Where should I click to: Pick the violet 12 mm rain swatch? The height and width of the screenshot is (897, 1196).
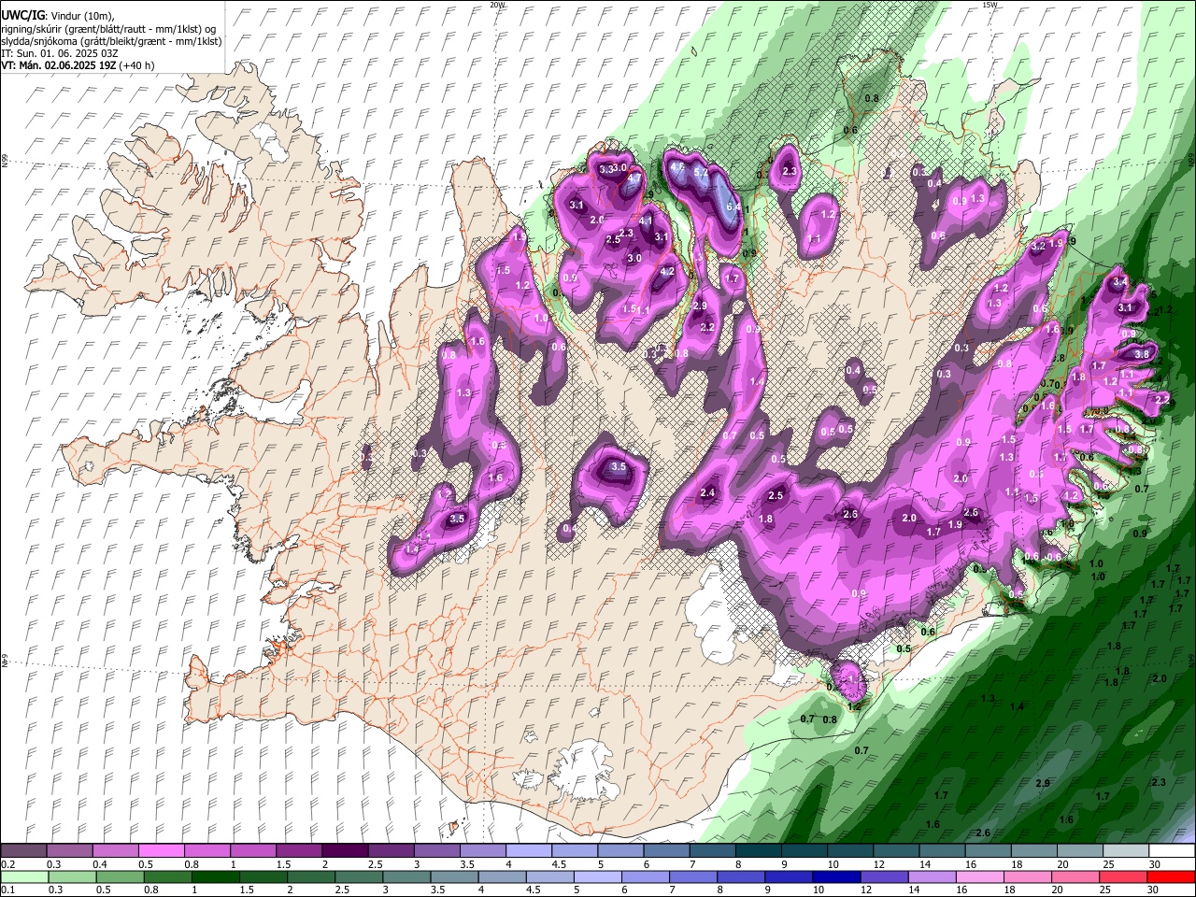tap(884, 877)
